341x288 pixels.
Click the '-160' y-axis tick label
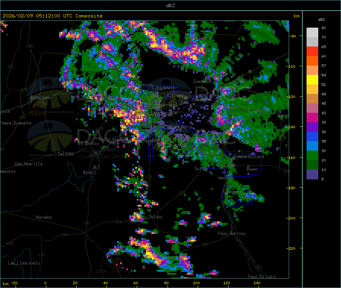click(x=292, y=157)
